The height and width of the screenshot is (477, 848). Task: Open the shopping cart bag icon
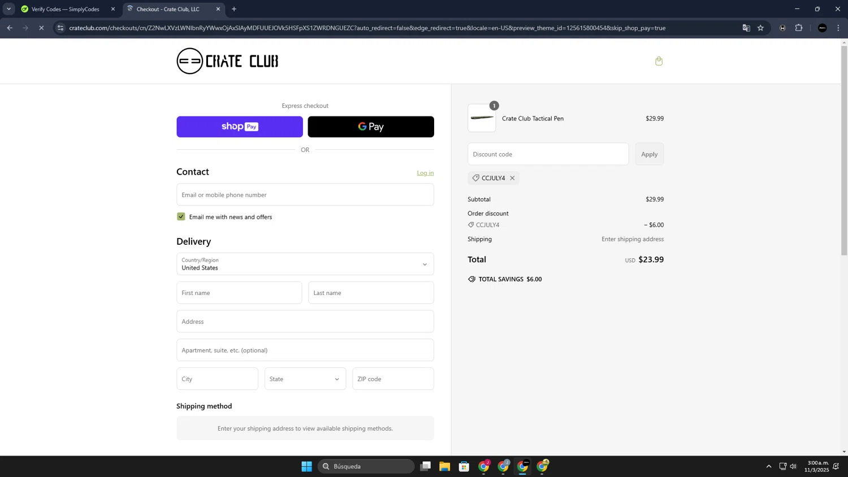[659, 61]
